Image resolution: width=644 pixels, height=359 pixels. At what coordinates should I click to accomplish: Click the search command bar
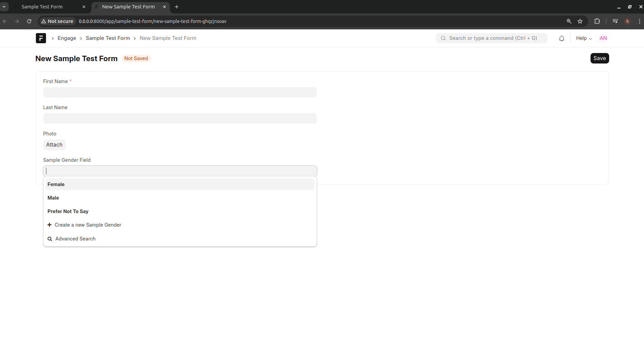(x=491, y=38)
